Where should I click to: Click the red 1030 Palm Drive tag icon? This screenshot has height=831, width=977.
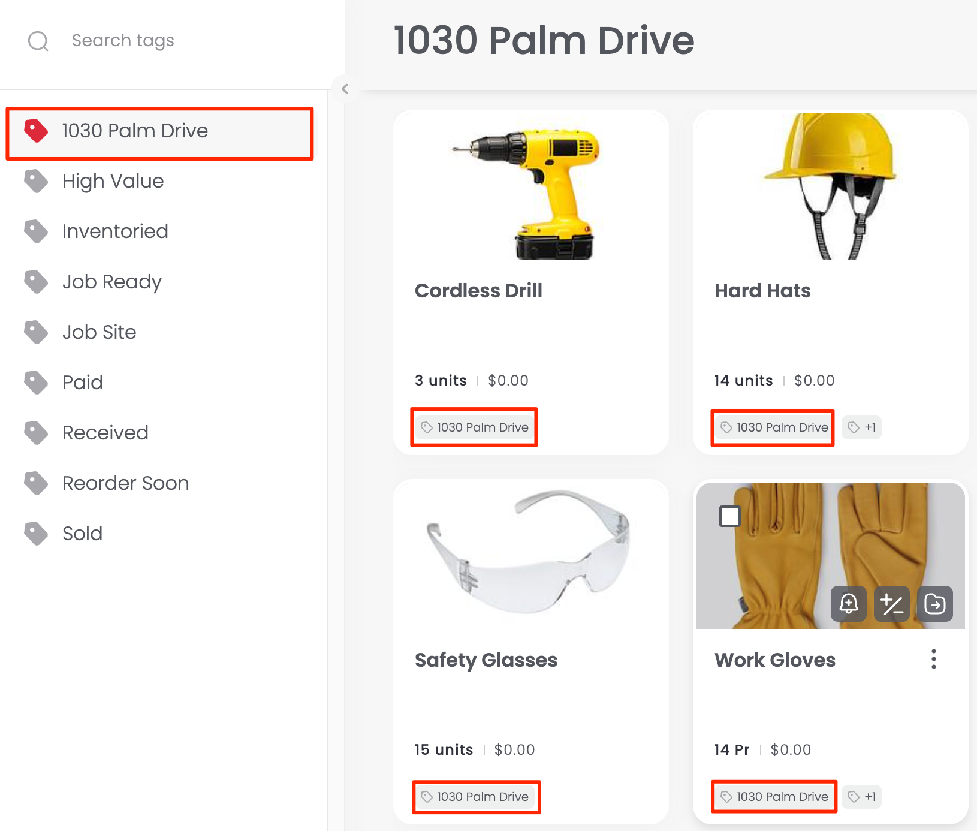(36, 131)
